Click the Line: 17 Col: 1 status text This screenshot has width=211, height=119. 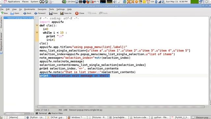(x=43, y=110)
